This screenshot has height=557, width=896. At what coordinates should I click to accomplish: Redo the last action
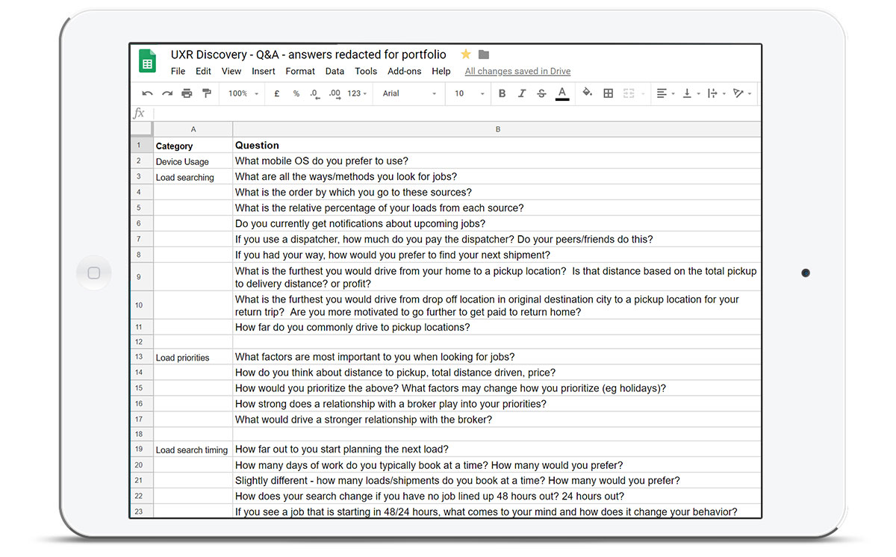pos(167,93)
